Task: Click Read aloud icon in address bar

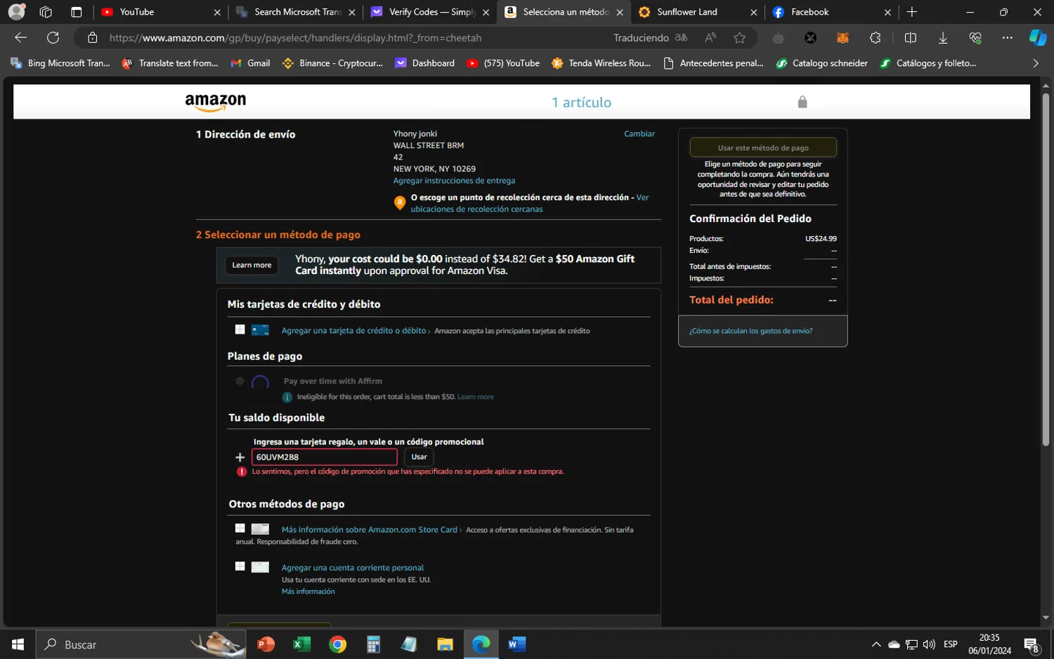Action: pos(710,38)
